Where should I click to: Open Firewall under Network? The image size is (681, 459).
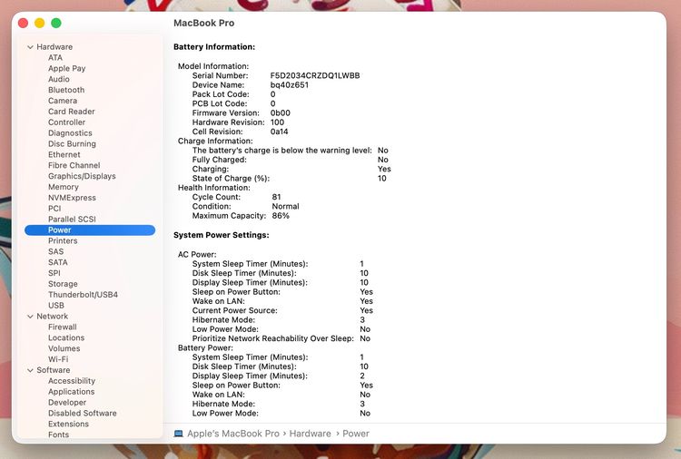tap(62, 327)
